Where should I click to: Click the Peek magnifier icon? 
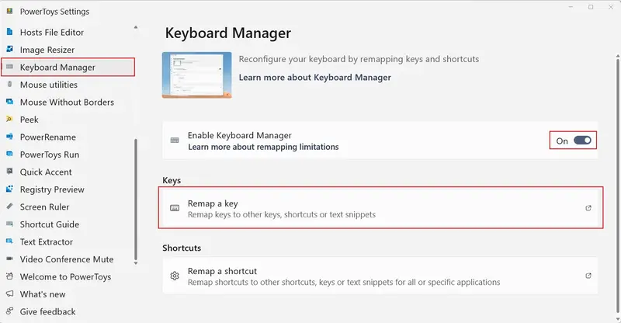pyautogui.click(x=10, y=120)
